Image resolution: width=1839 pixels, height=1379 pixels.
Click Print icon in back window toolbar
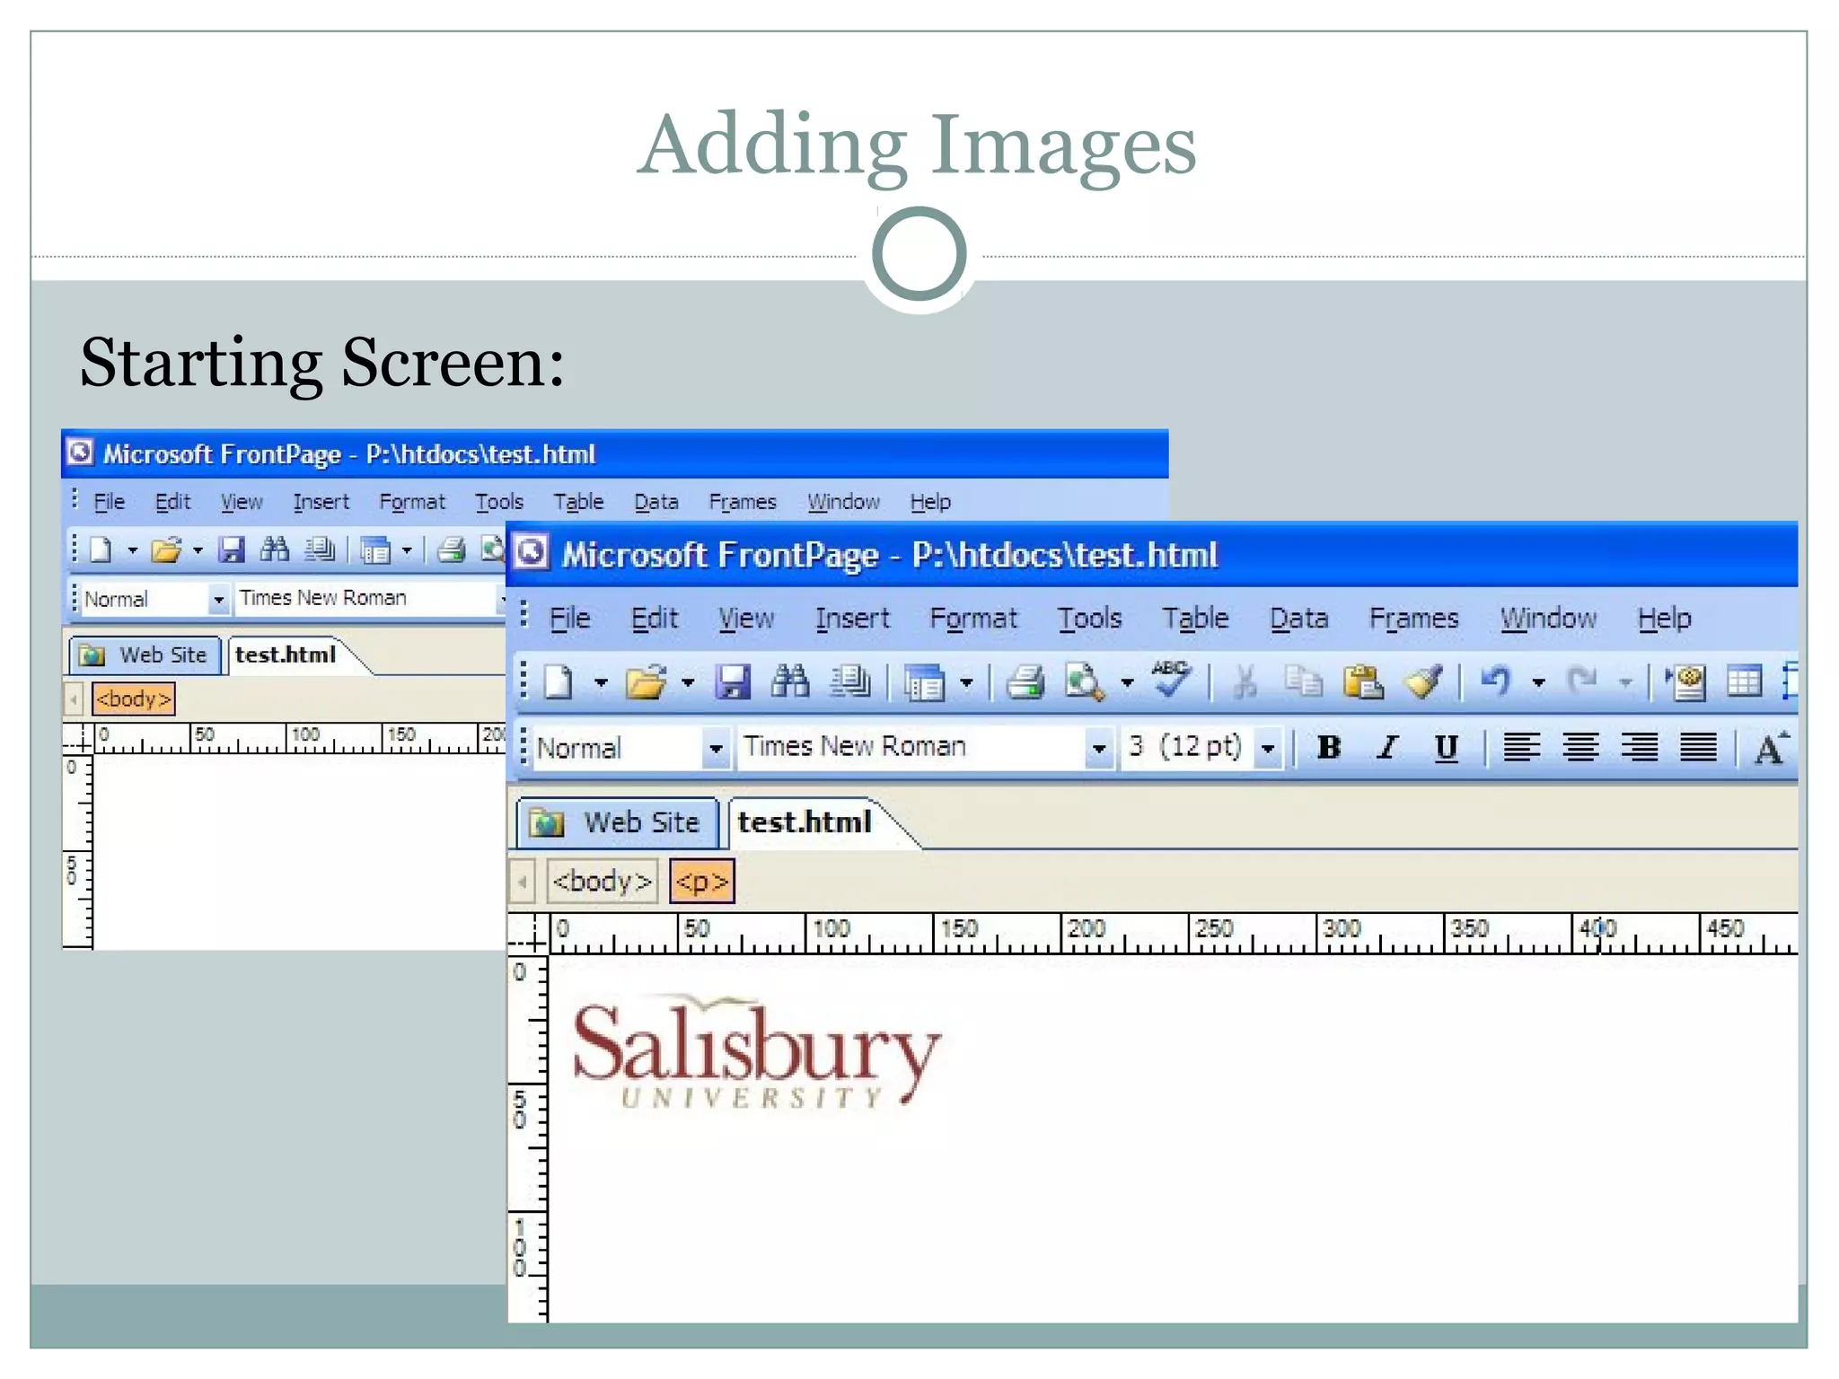click(x=452, y=549)
